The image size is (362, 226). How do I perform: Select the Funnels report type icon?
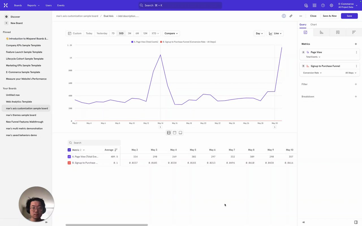tap(322, 32)
